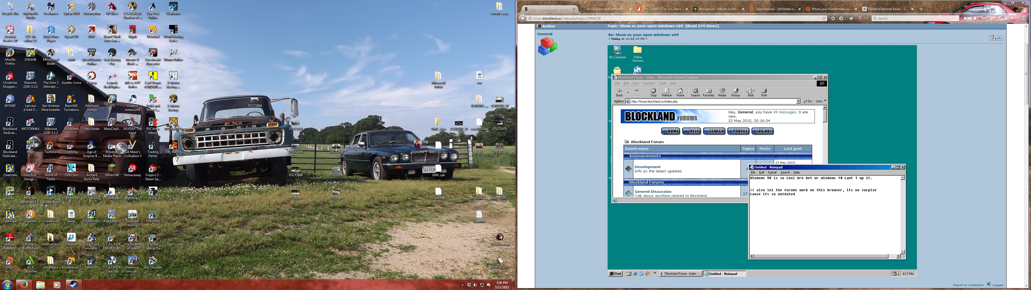Switch to the 'An un-exploded Luftwaffe' tab
This screenshot has height=290, width=1031.
(606, 9)
